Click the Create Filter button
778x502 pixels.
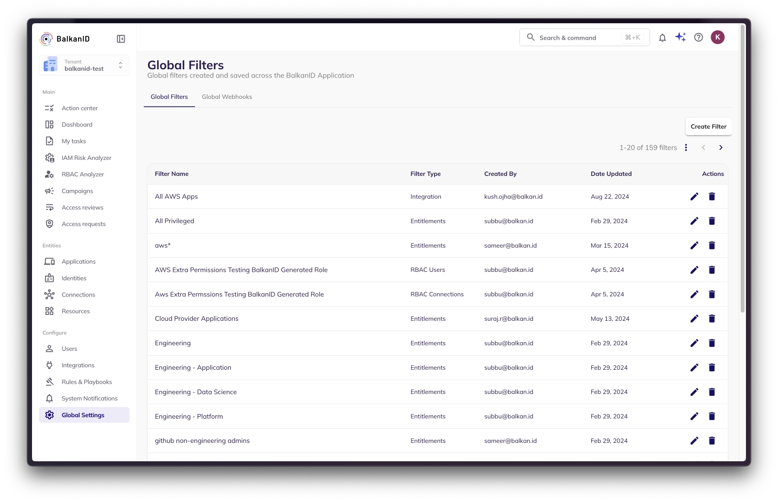(x=709, y=126)
